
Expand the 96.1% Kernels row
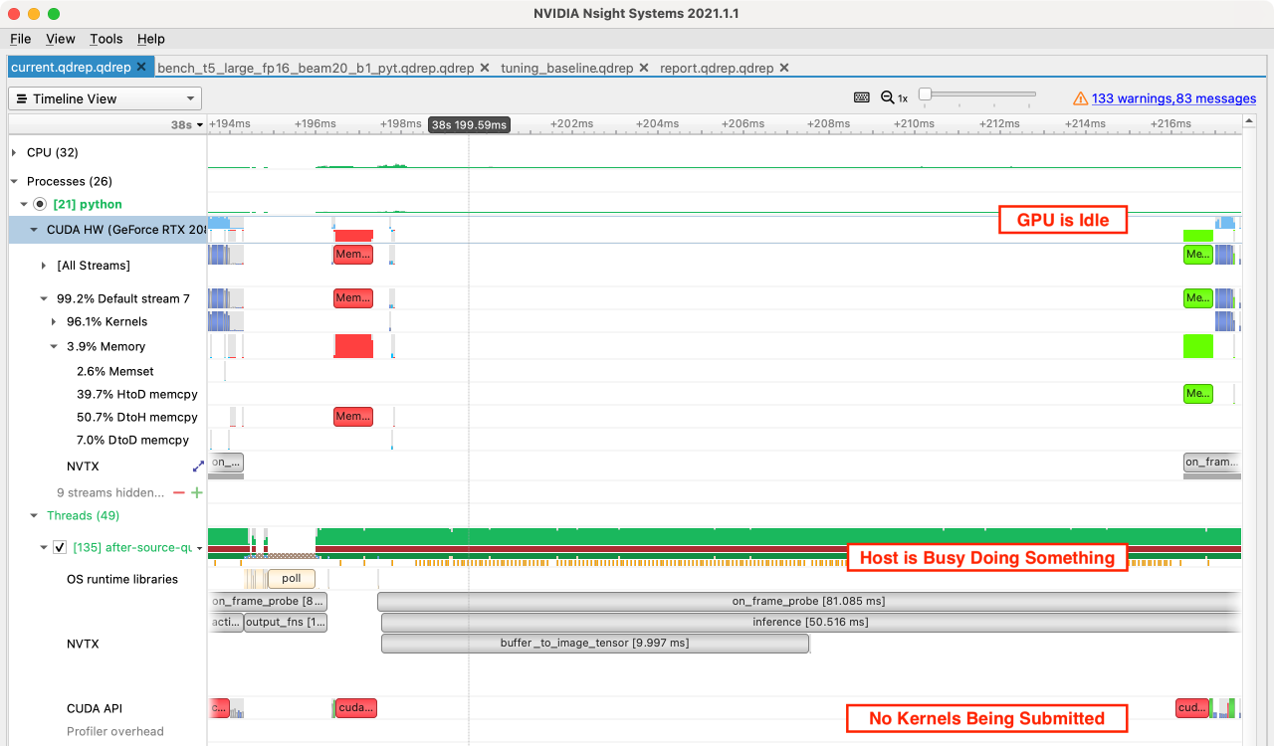[x=54, y=321]
